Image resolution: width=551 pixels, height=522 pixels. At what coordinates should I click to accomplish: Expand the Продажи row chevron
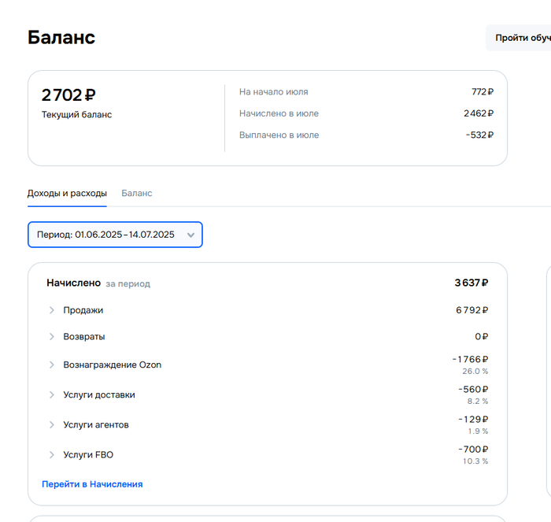coord(52,310)
